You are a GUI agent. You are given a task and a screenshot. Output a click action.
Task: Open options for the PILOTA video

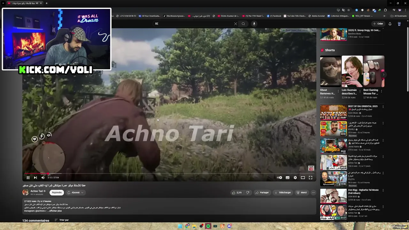point(383,173)
